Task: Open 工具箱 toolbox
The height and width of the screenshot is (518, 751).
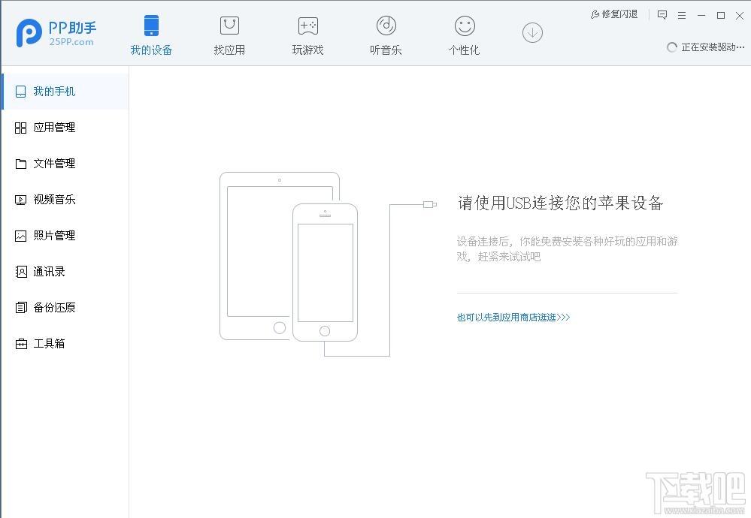Action: click(x=49, y=344)
